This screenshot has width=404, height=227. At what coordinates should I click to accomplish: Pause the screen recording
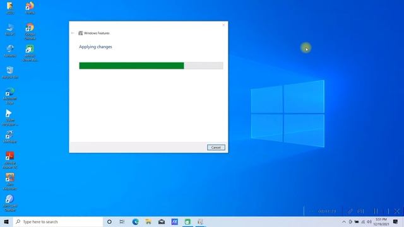click(376, 211)
